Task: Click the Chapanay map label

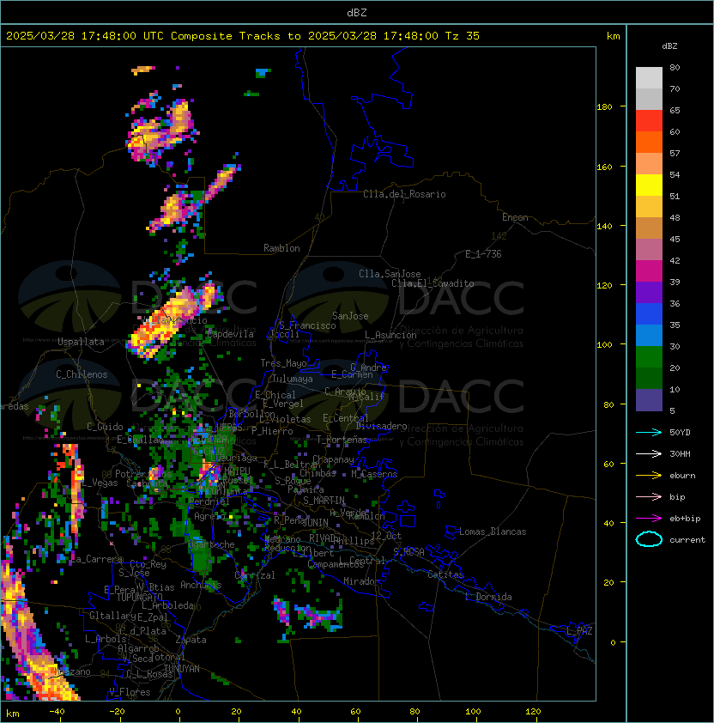Action: [x=333, y=459]
